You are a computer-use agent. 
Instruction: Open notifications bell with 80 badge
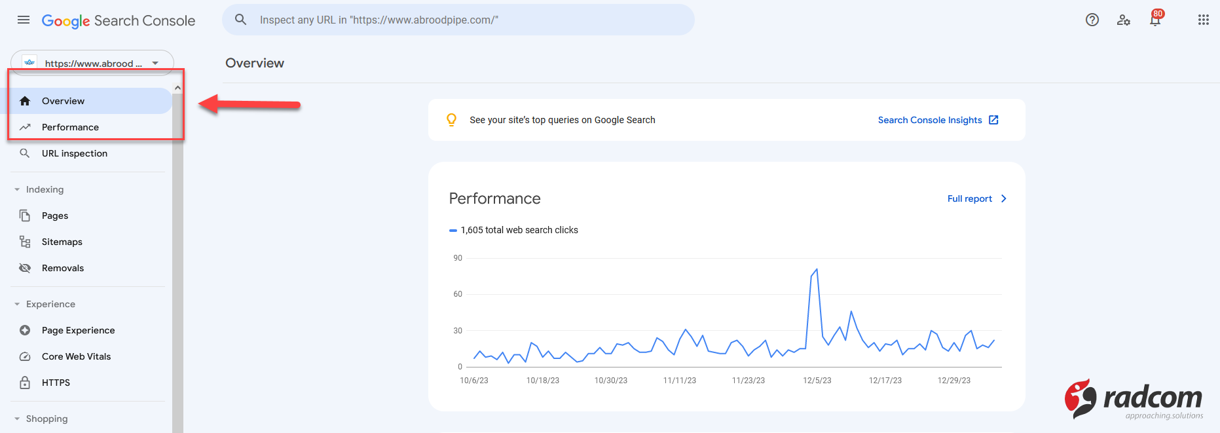1155,20
